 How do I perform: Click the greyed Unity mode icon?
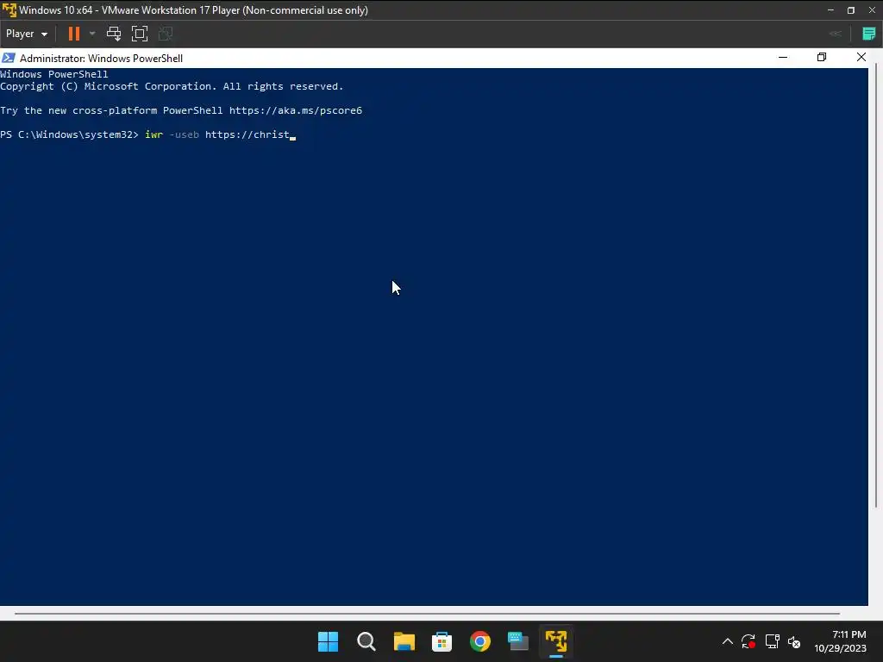[x=166, y=34]
